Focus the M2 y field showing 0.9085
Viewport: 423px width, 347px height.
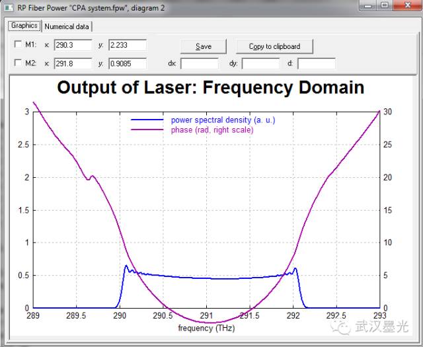point(128,63)
